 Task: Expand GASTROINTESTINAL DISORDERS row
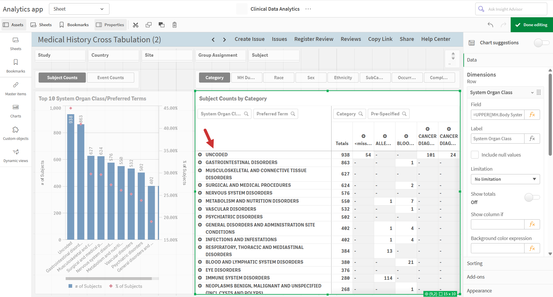200,162
